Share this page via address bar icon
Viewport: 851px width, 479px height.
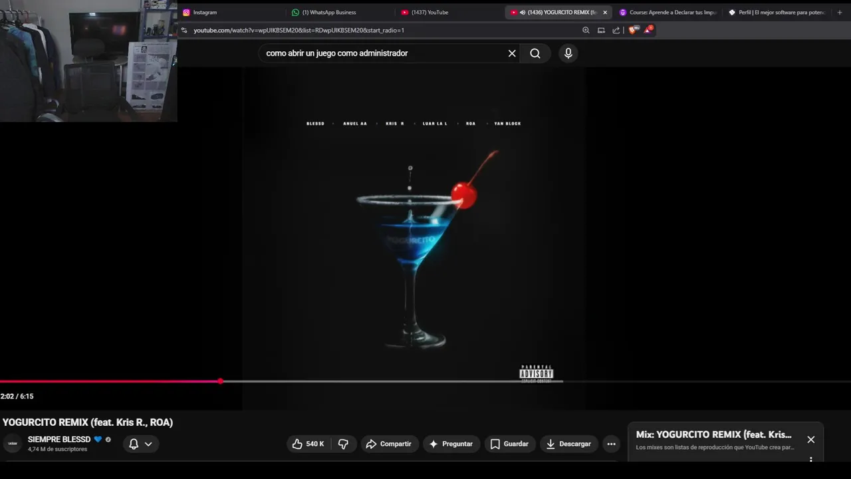point(616,30)
